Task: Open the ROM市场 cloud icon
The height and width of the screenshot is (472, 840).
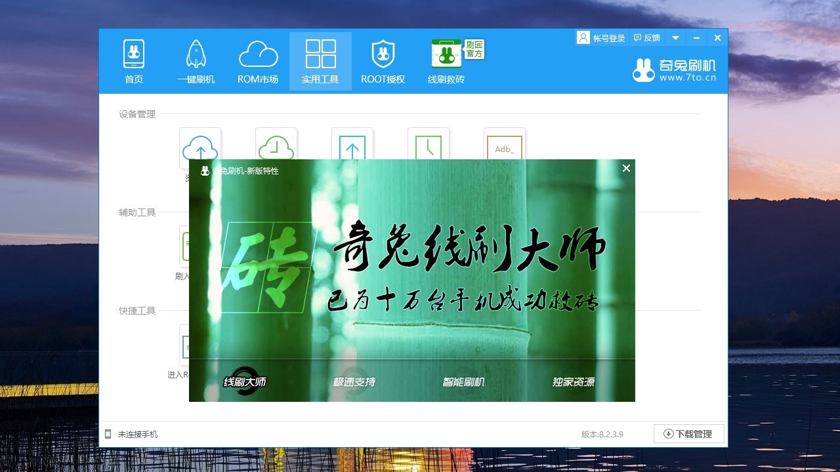Action: pos(258,54)
